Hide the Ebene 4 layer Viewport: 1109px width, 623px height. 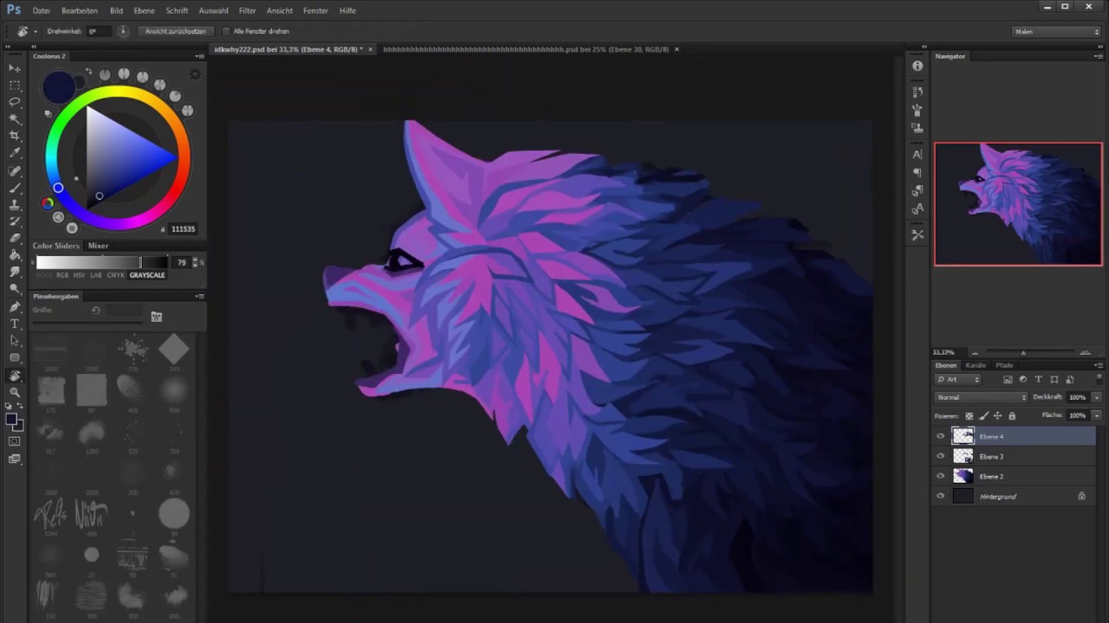click(x=941, y=436)
